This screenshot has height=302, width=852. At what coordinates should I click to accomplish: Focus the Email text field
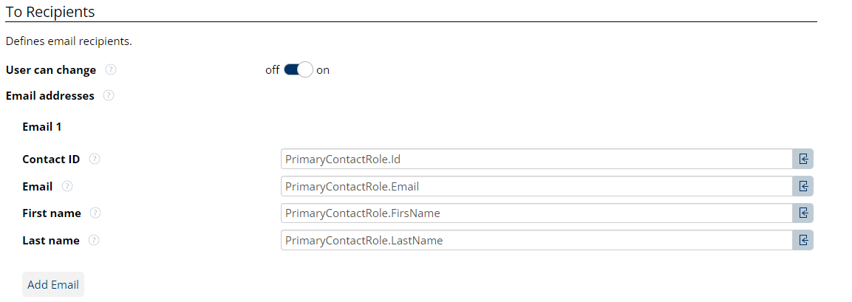[536, 186]
